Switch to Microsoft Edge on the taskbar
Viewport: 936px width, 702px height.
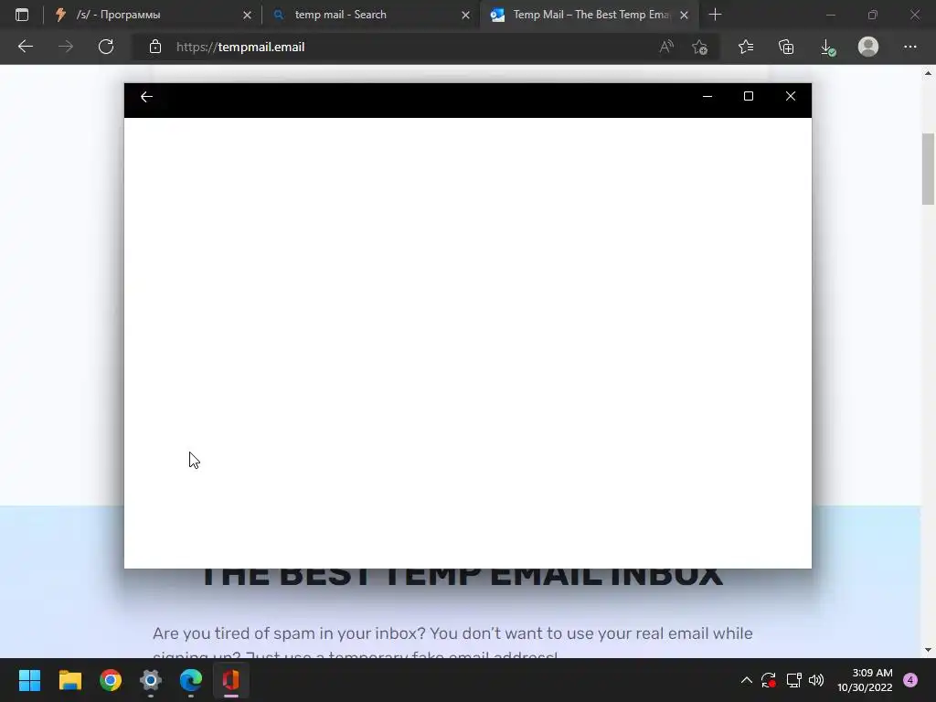pos(191,680)
